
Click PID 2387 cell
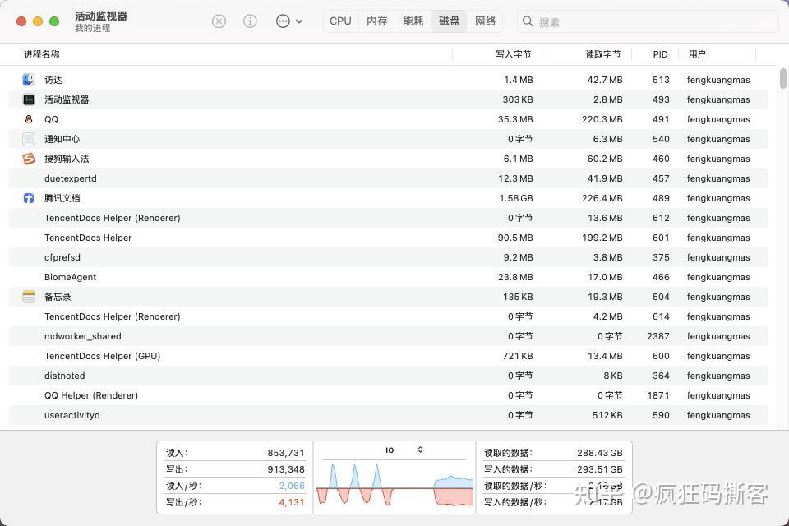(x=658, y=336)
